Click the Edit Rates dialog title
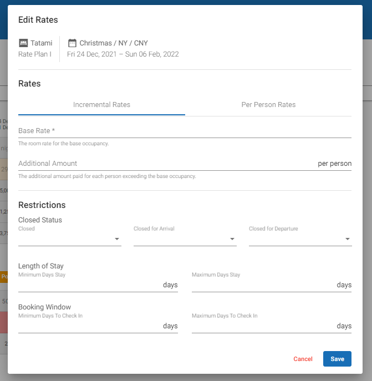372x381 pixels. point(38,20)
